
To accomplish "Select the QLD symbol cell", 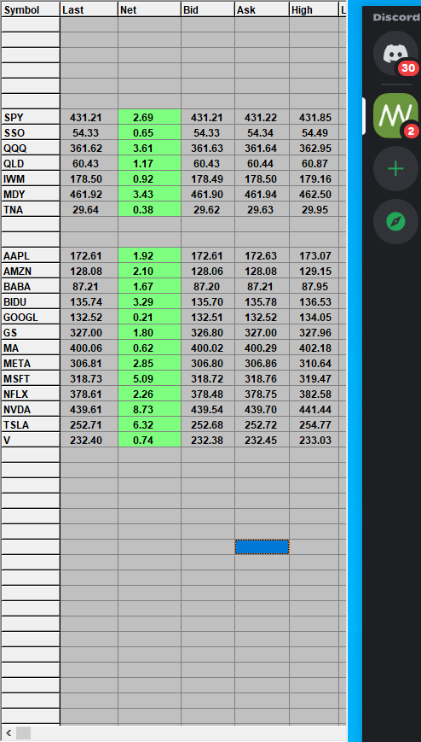I will 31,164.
